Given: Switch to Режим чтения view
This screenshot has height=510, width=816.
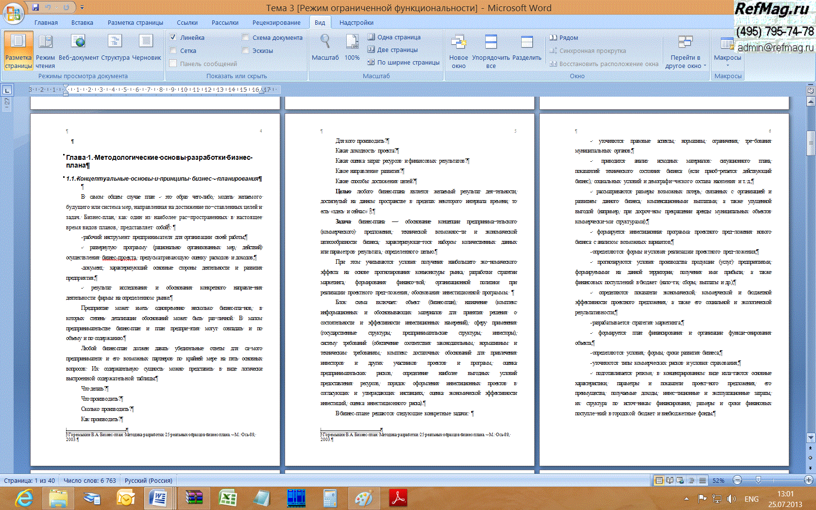Looking at the screenshot, I should coord(45,43).
